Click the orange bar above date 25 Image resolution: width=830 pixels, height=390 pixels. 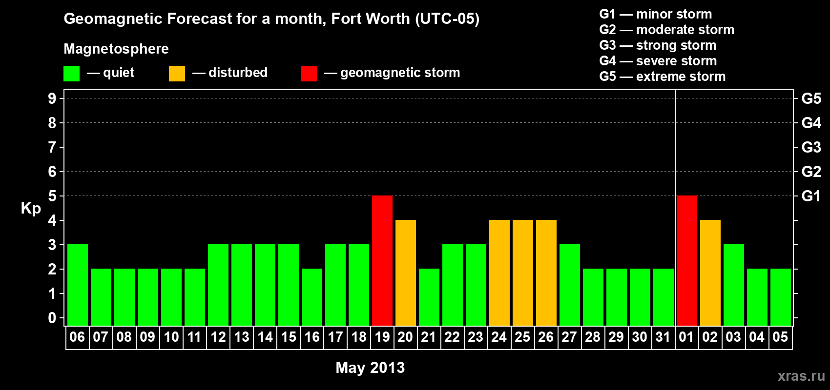pos(523,273)
